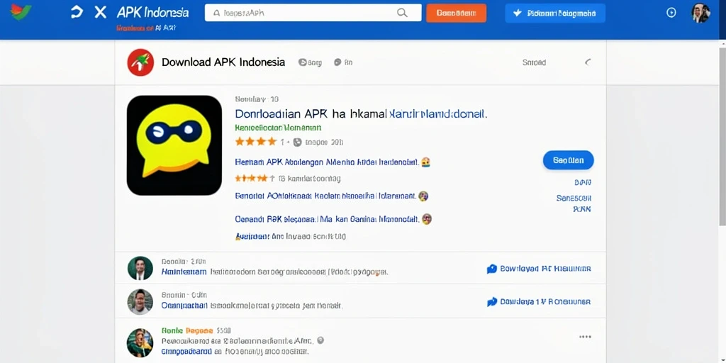This screenshot has height=363, width=726.
Task: Expand using the chevron at right of heading row
Action: 588,62
